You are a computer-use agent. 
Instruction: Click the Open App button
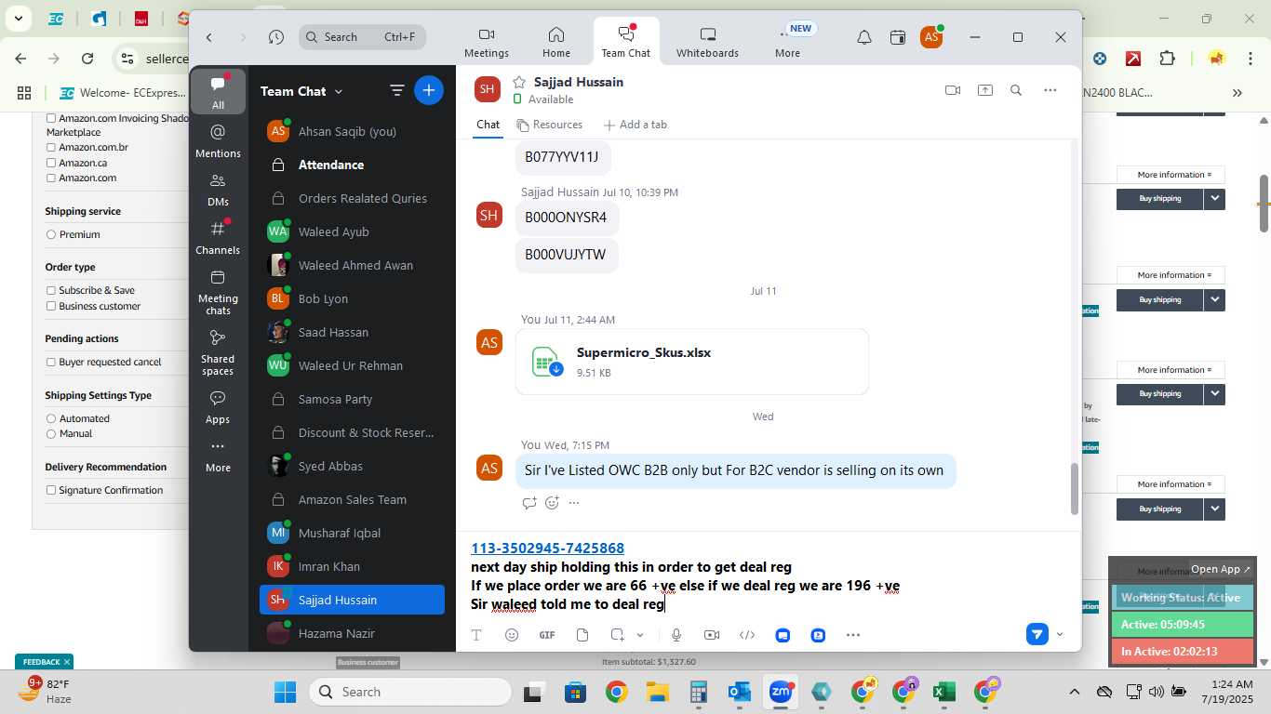coord(1221,569)
